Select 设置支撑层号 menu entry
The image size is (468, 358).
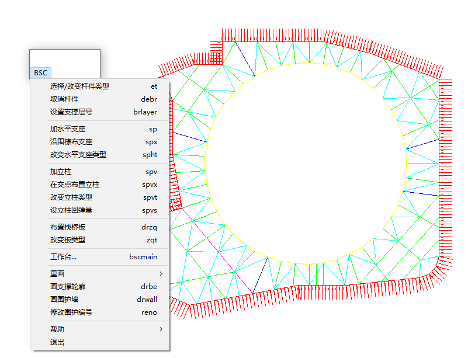click(x=71, y=112)
